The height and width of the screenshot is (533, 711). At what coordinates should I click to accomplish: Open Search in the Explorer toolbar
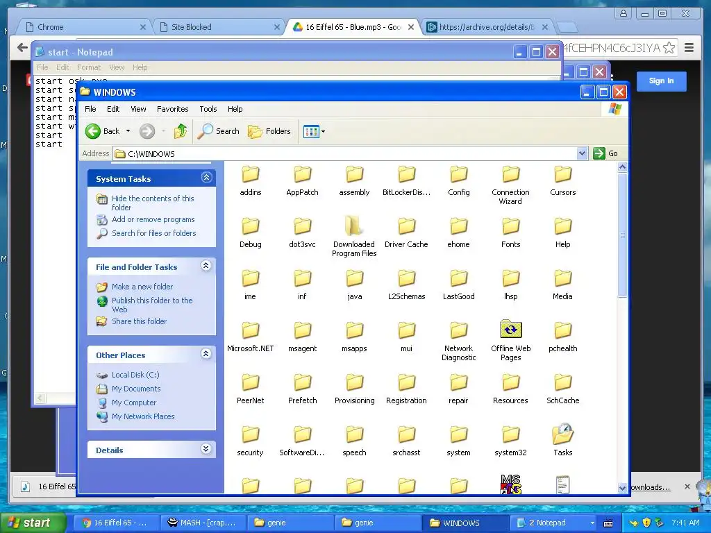pyautogui.click(x=218, y=131)
